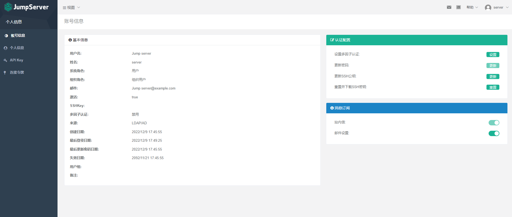Open the 帮助 dropdown menu
This screenshot has height=217, width=512.
pos(472,7)
